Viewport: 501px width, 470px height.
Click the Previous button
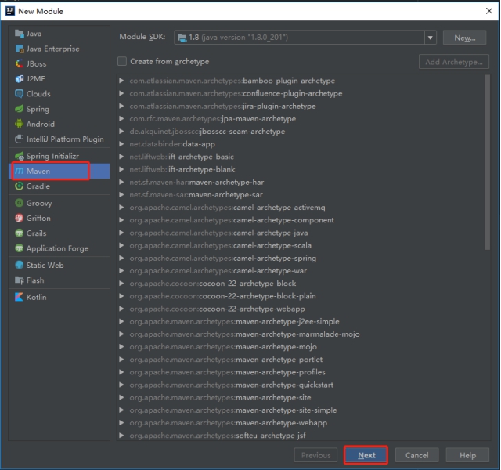tap(315, 455)
